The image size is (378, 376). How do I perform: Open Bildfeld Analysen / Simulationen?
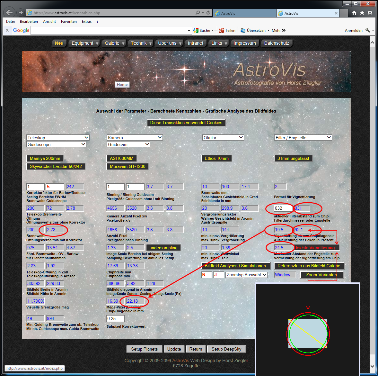coord(235,266)
